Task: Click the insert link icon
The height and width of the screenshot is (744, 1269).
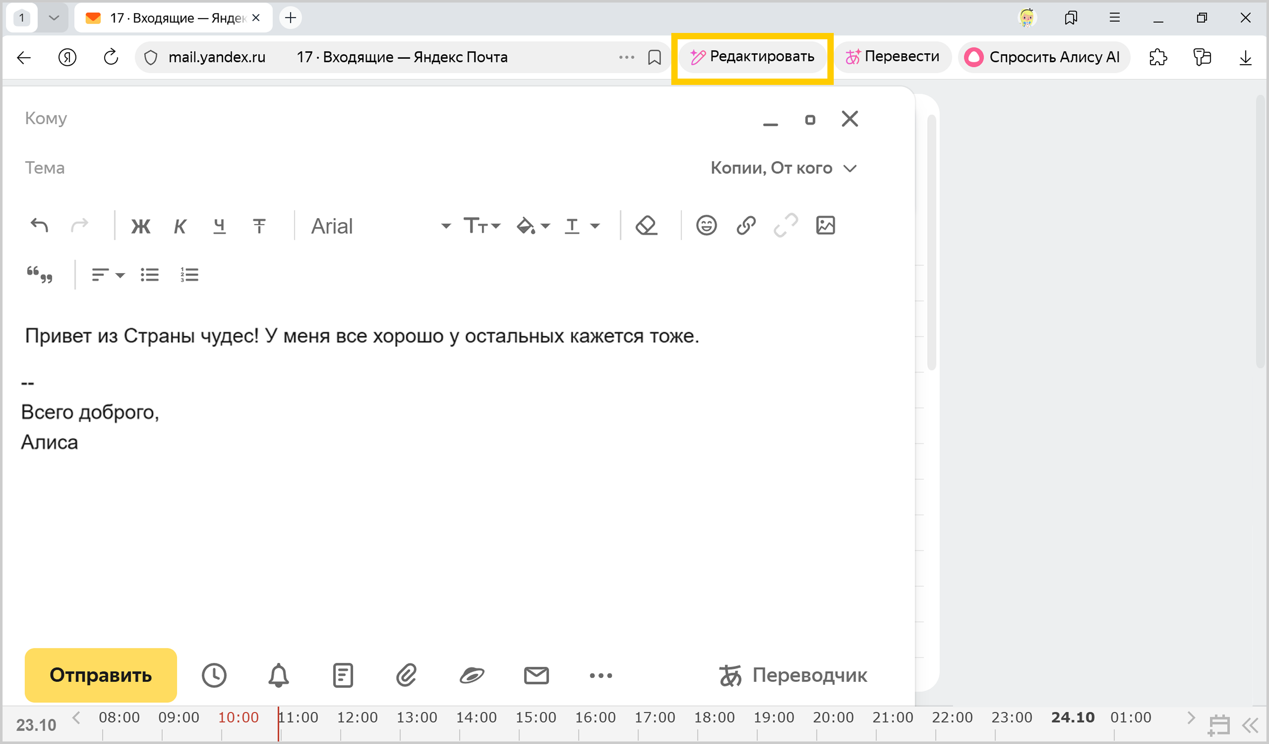Action: [x=746, y=225]
